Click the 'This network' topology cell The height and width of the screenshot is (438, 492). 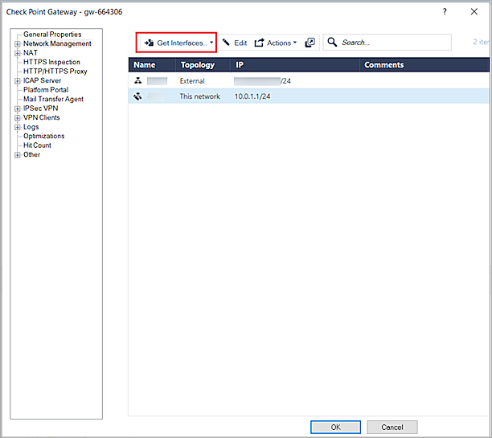199,96
